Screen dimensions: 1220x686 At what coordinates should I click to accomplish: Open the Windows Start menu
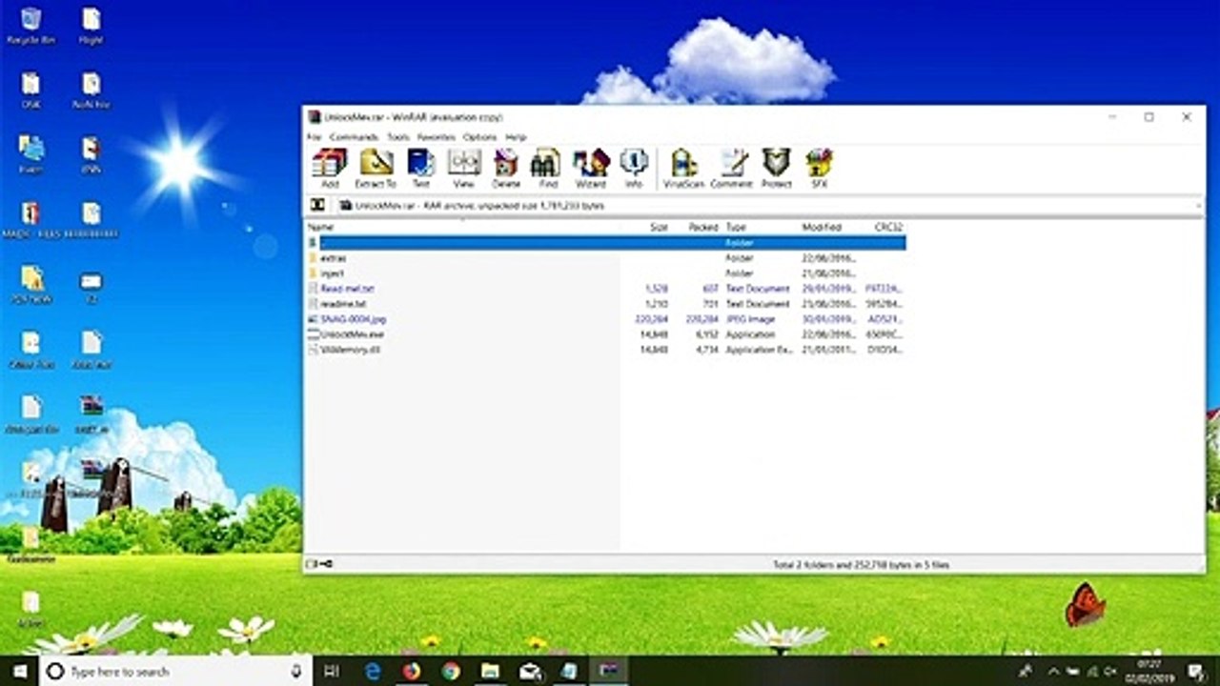coord(19,671)
